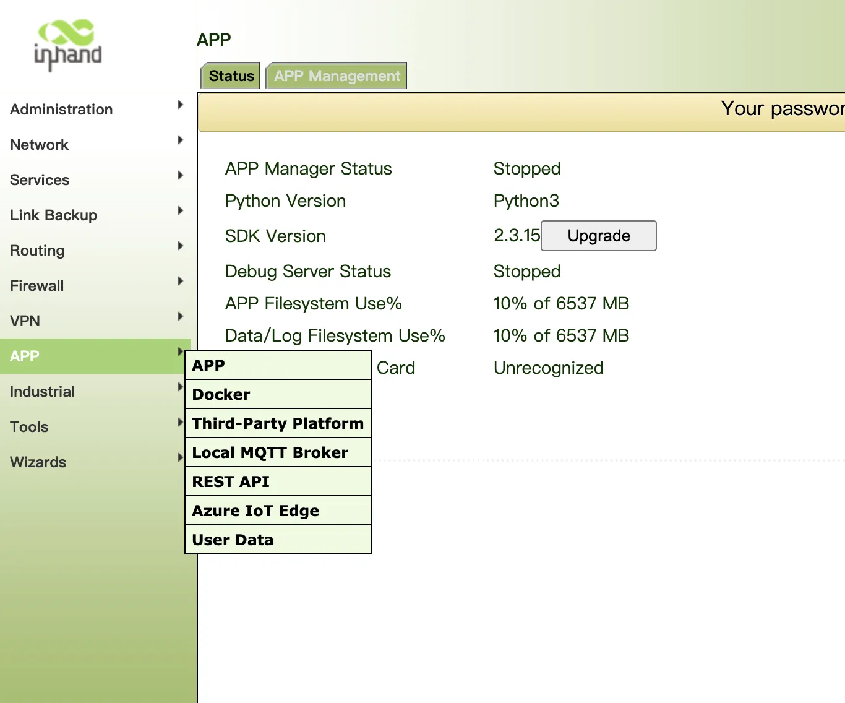Image resolution: width=845 pixels, height=703 pixels.
Task: Open the Link Backup sidebar menu
Action: [x=95, y=215]
